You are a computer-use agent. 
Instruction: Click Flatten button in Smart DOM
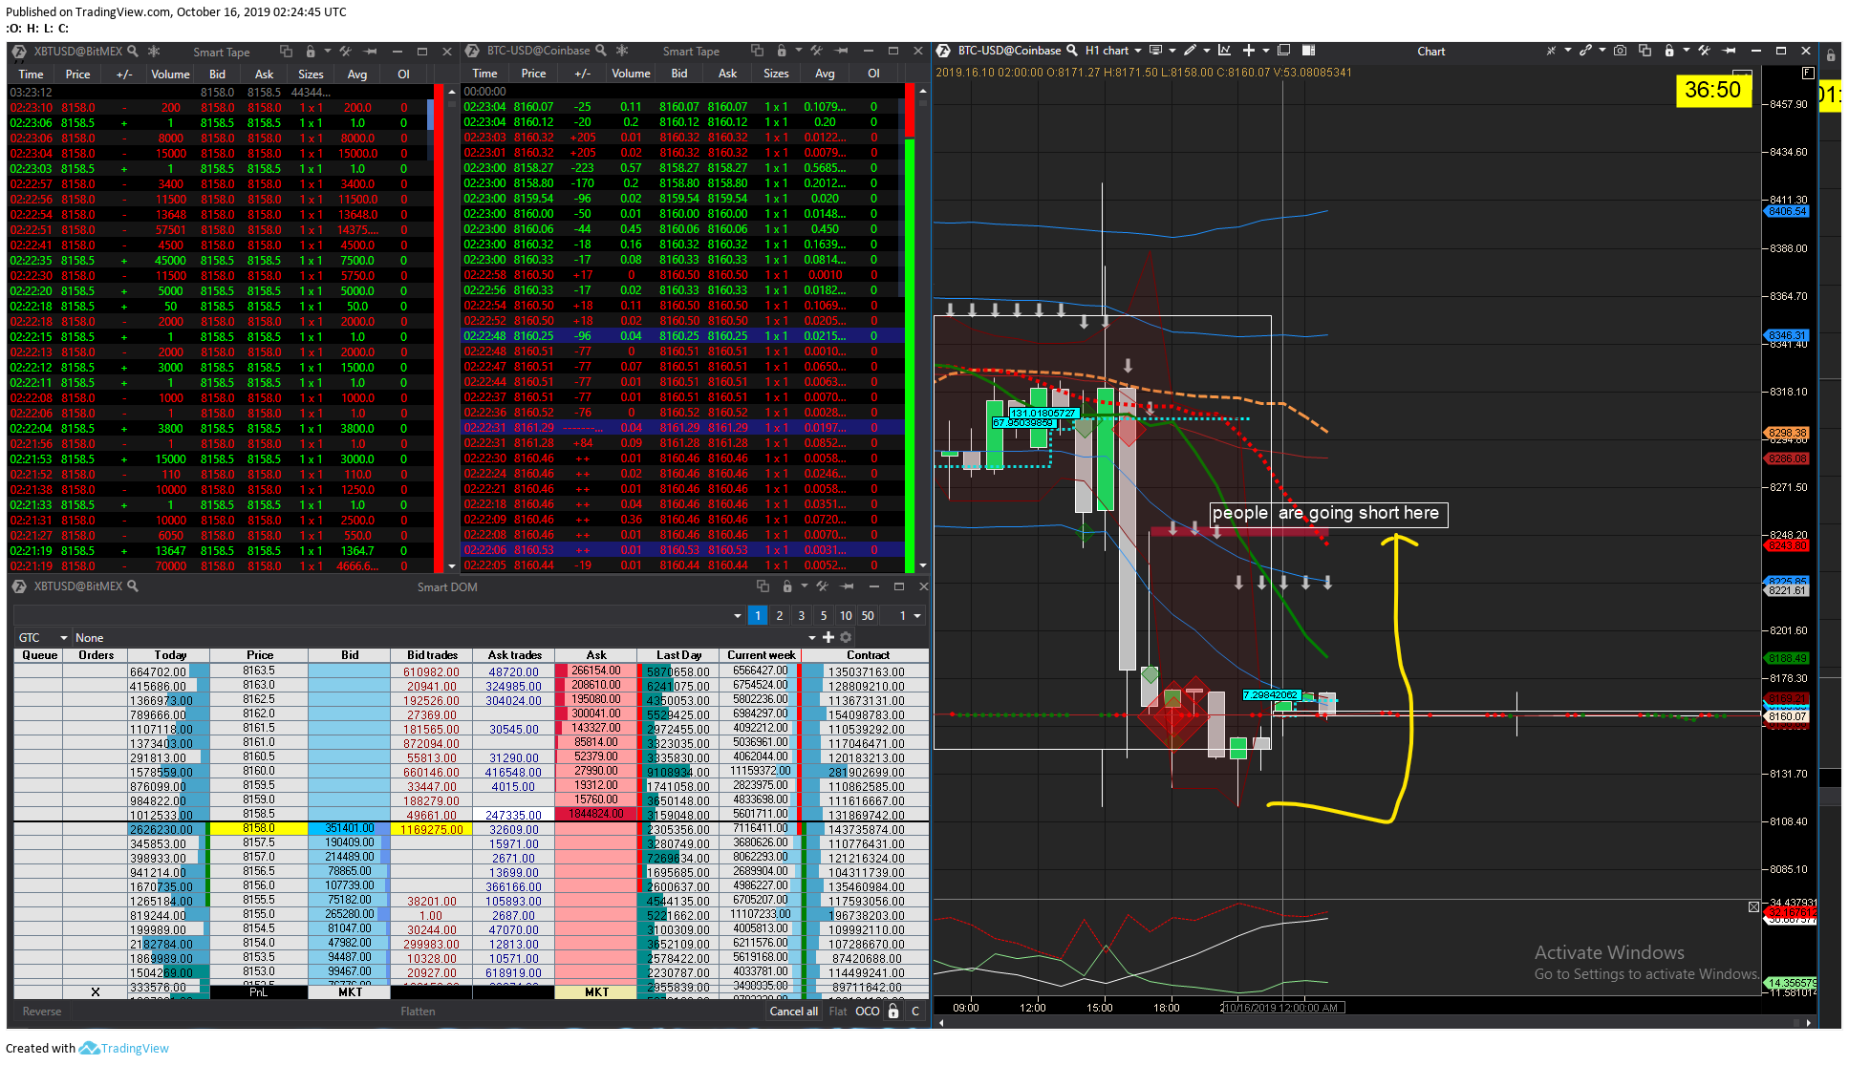tap(418, 1011)
